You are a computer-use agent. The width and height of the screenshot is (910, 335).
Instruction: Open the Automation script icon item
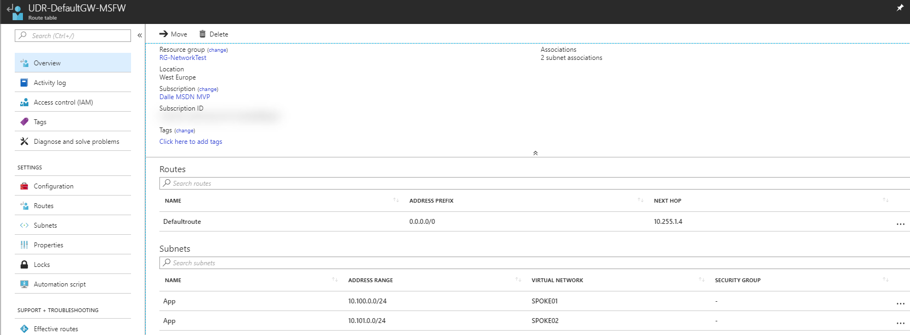coord(24,284)
